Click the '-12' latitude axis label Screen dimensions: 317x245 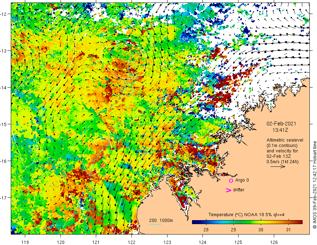tap(4, 14)
